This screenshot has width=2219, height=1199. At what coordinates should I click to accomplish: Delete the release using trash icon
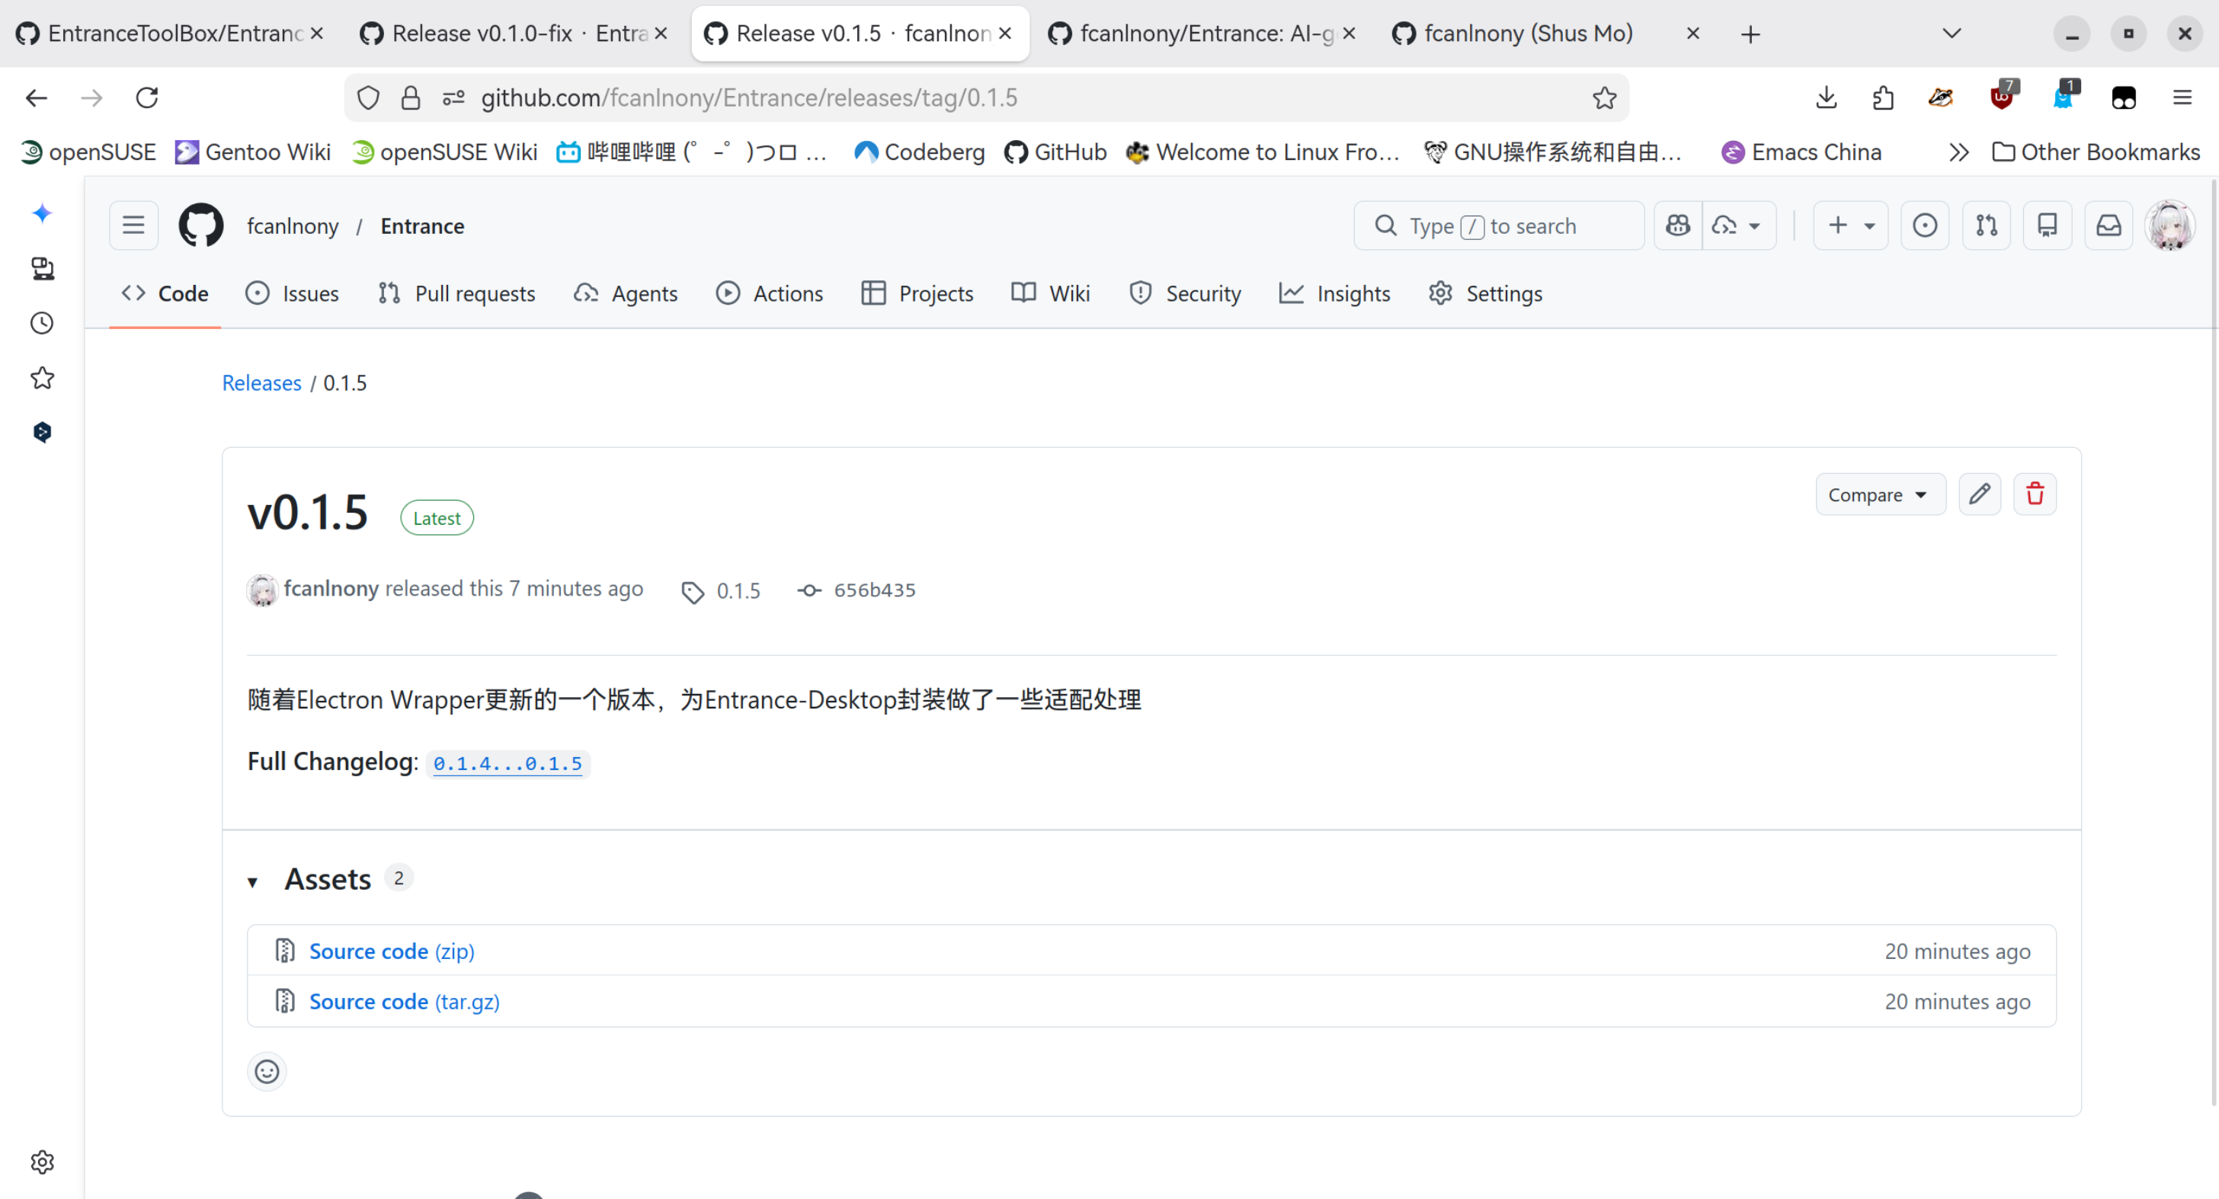[x=2035, y=494]
